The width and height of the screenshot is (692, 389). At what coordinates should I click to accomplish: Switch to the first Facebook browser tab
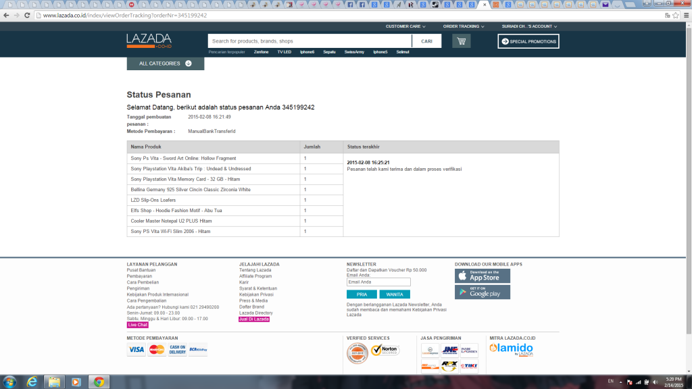(x=350, y=5)
